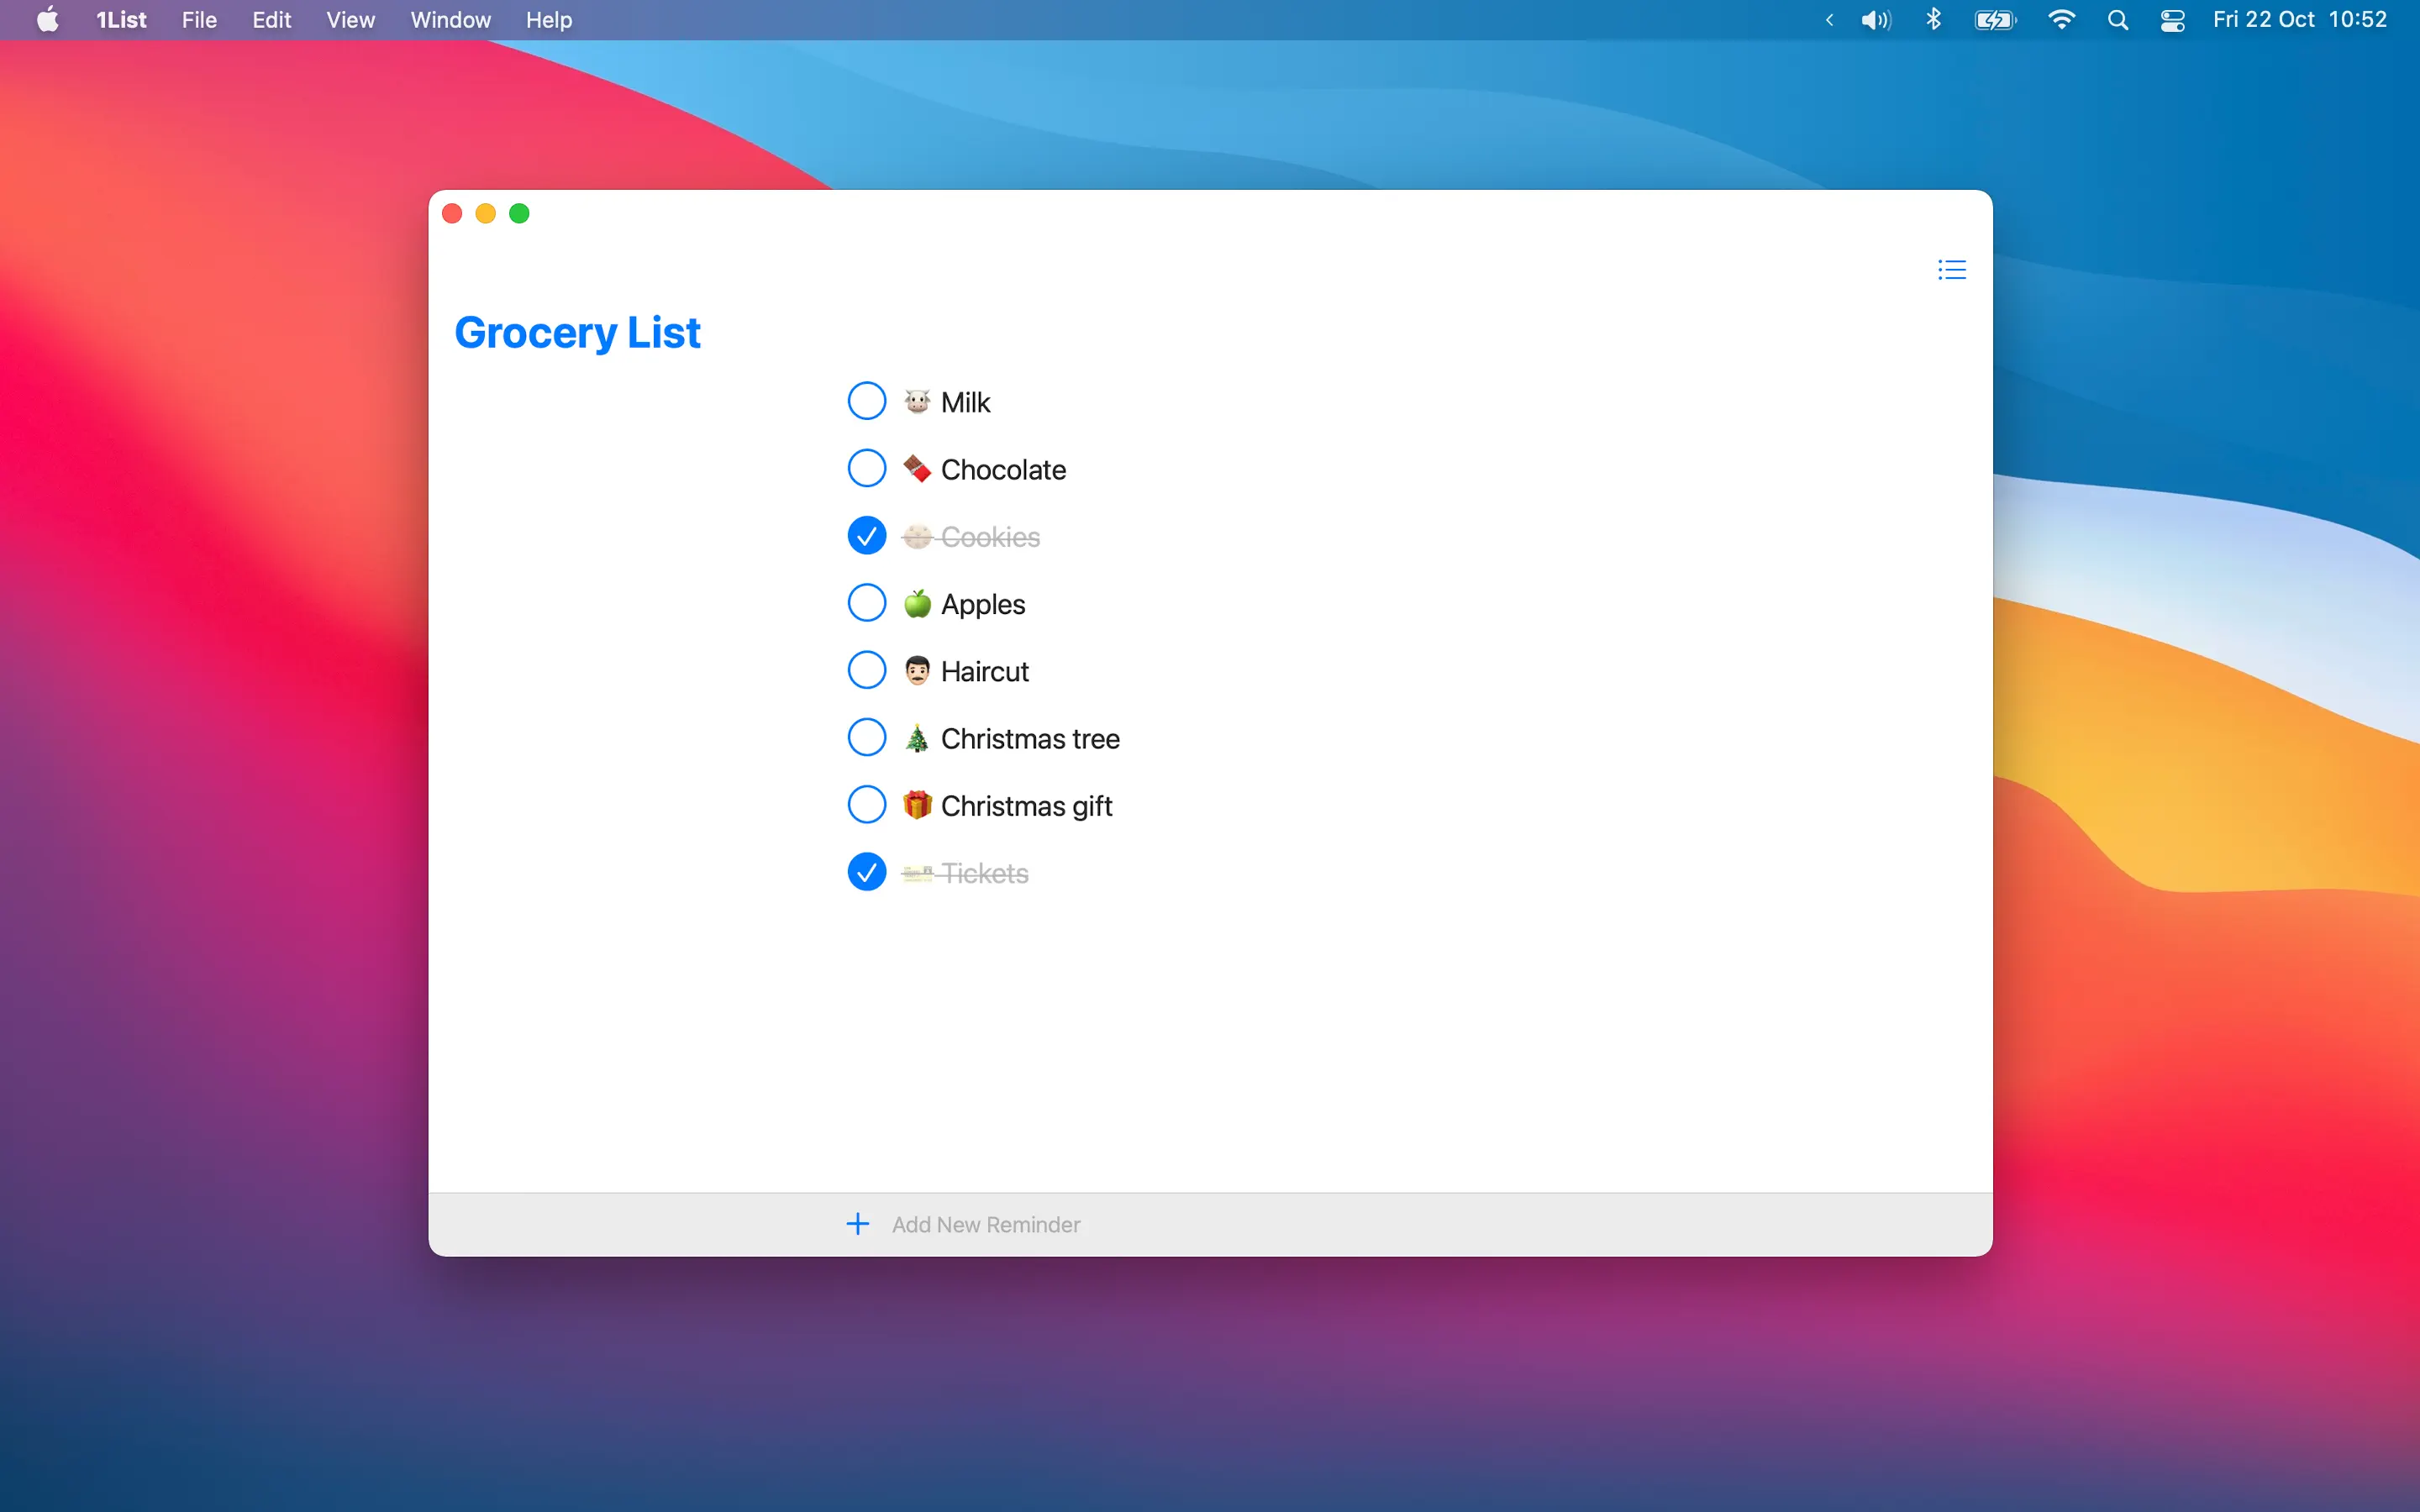This screenshot has height=1512, width=2420.
Task: Open the View menu
Action: 350,20
